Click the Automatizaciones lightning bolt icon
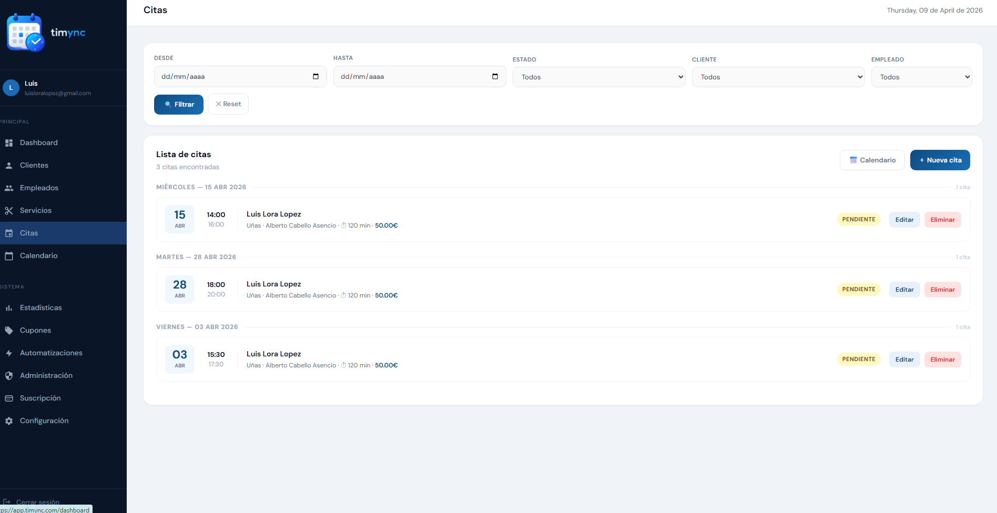 click(x=9, y=353)
